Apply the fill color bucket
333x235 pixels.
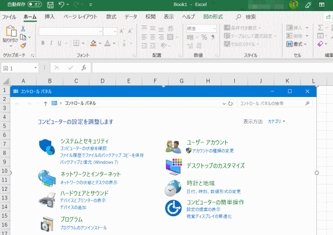point(93,43)
